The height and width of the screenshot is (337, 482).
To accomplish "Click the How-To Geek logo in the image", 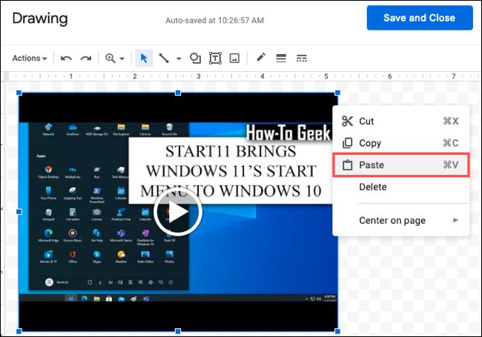I will pyautogui.click(x=288, y=133).
